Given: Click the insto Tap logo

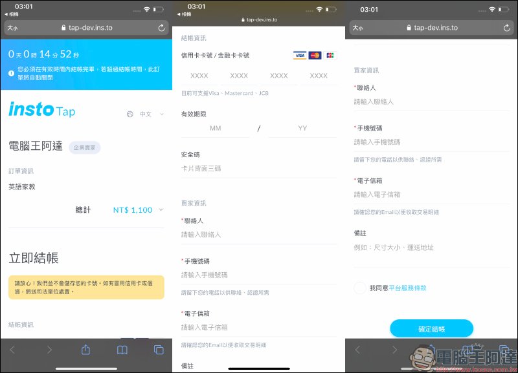Looking at the screenshot, I should (x=42, y=109).
